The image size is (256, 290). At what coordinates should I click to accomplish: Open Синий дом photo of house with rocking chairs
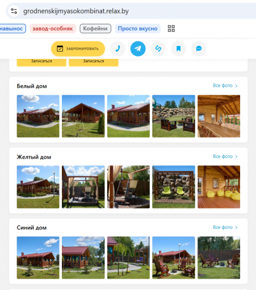coord(174,258)
